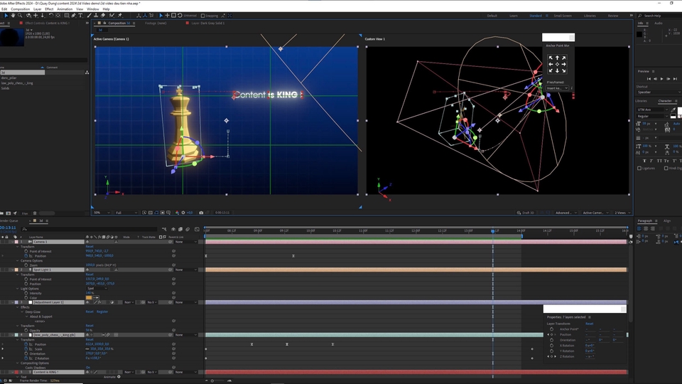The height and width of the screenshot is (384, 682).
Task: Open the Spacebar shortcut dropdown
Action: (x=659, y=92)
